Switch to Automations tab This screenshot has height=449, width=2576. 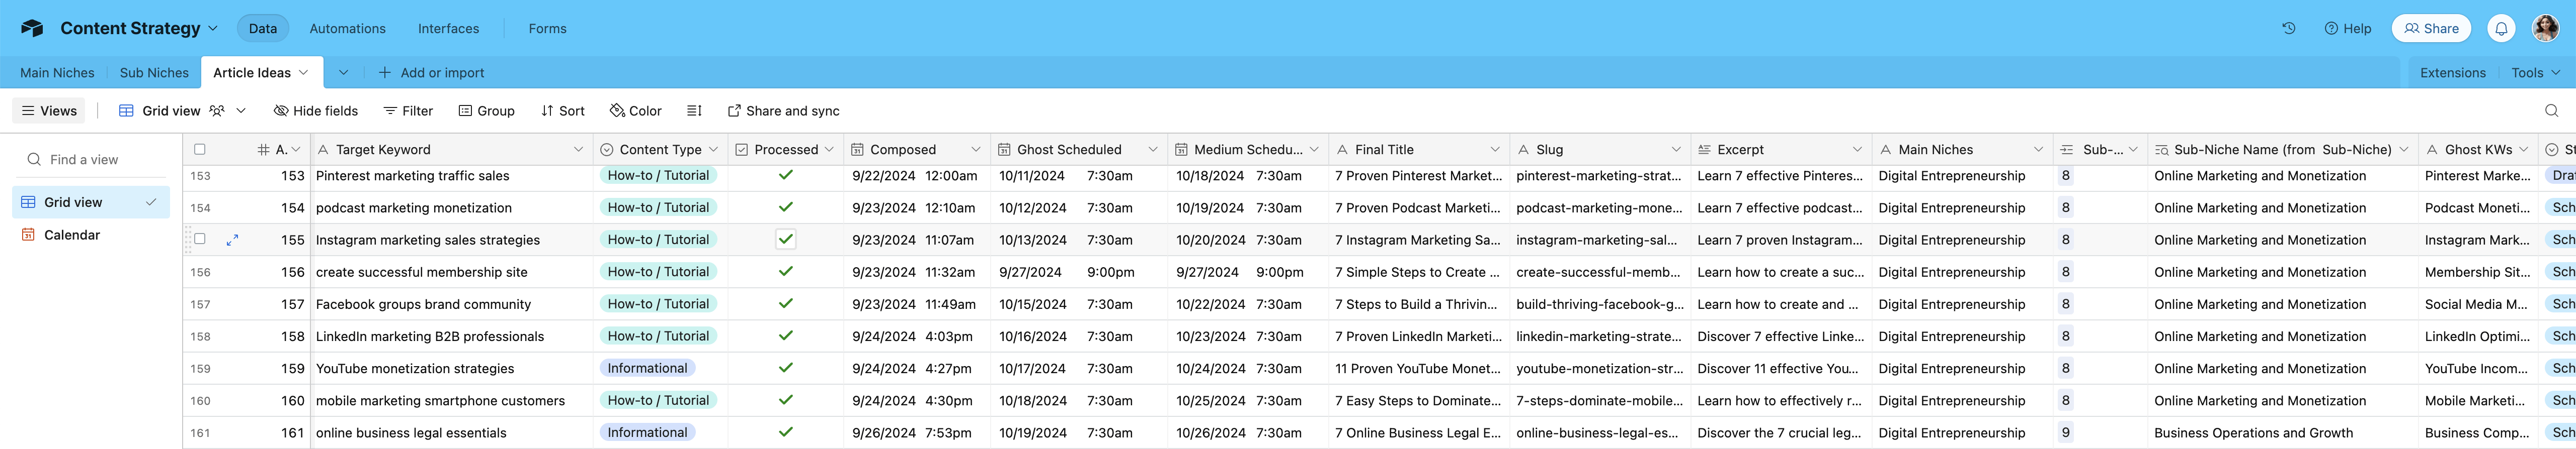(x=347, y=29)
